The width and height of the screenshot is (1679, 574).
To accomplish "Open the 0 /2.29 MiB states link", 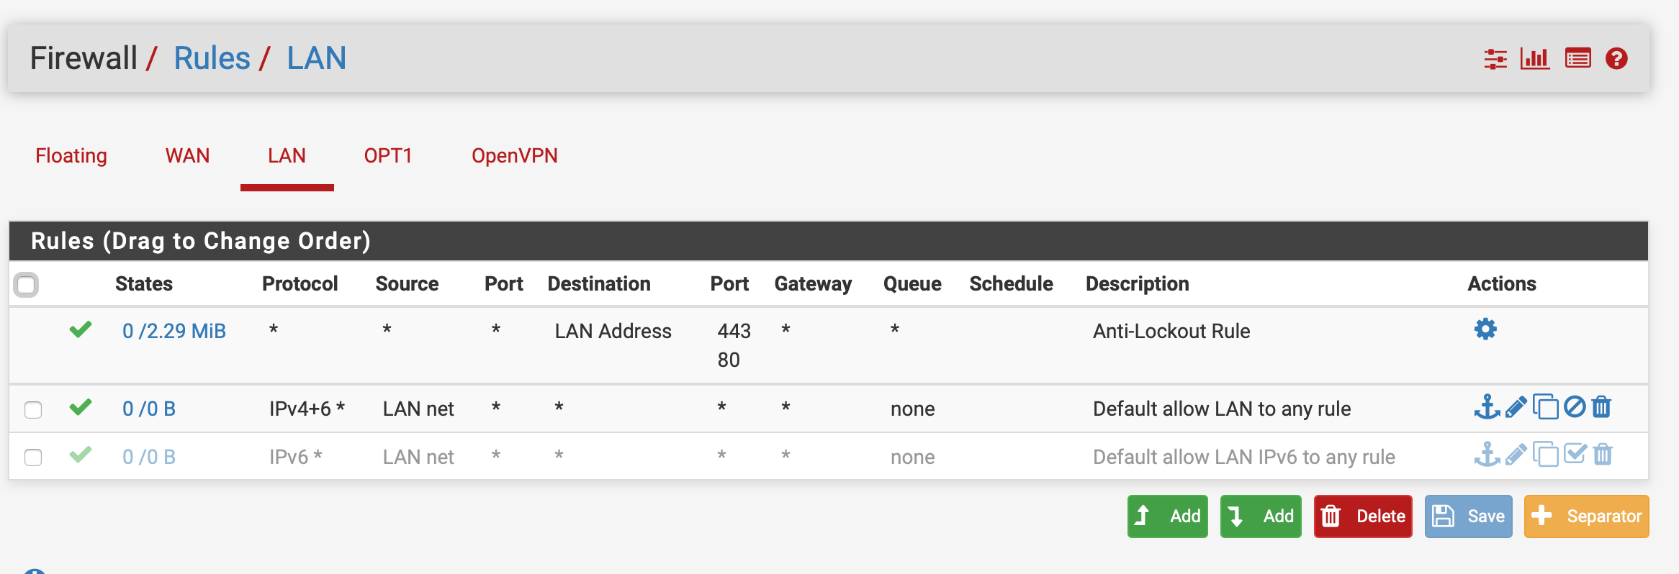I will click(174, 331).
